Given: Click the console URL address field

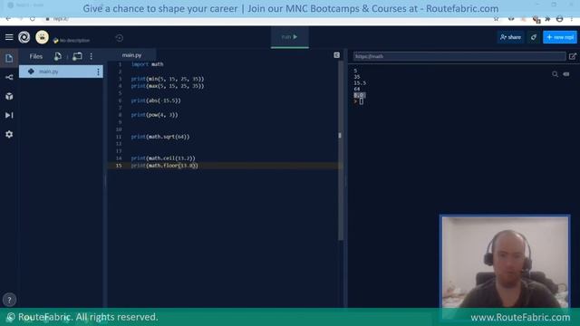Looking at the screenshot, I should coord(459,56).
